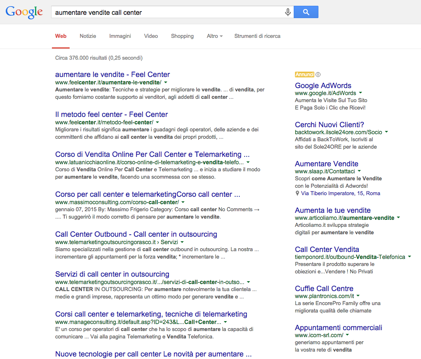Open the Immagini tab
This screenshot has width=421, height=359.
click(x=120, y=36)
